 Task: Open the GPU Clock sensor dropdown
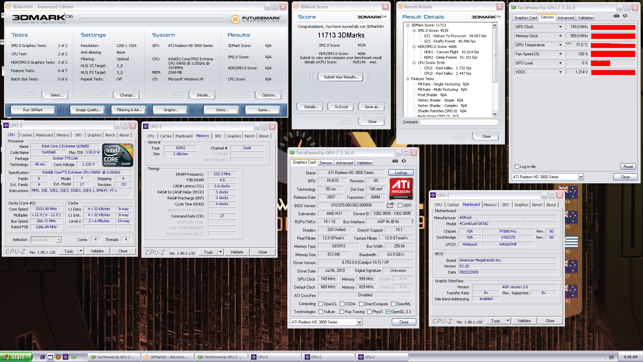tap(560, 27)
